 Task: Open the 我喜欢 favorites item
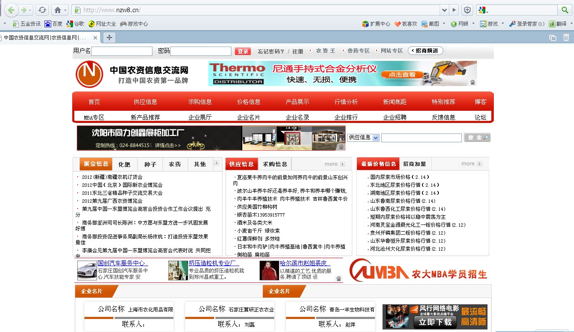tap(406, 24)
